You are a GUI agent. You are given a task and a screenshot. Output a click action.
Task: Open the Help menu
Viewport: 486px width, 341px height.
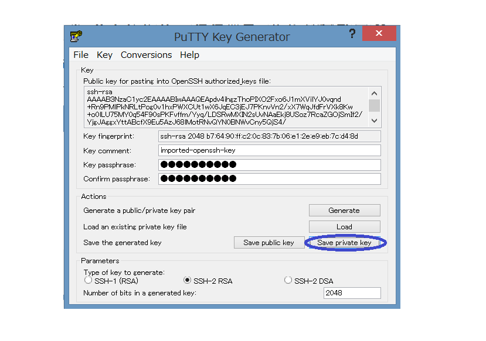coord(189,55)
